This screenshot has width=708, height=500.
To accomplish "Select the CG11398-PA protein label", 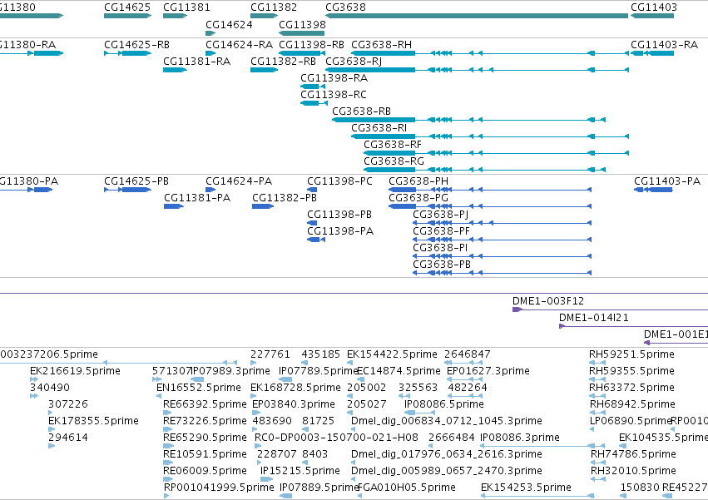I will (340, 231).
